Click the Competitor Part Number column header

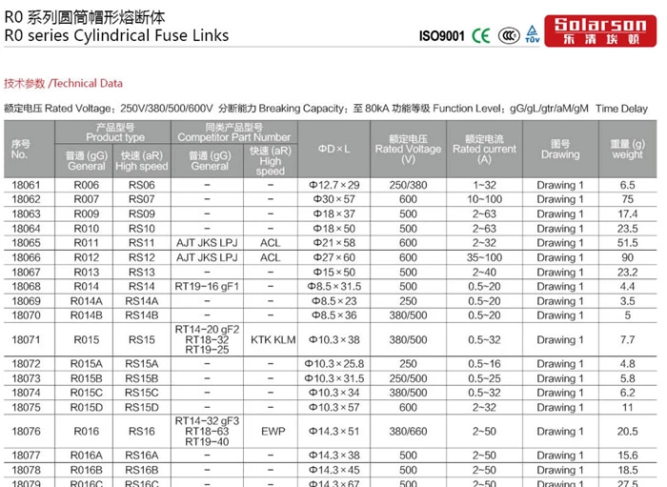pos(233,132)
